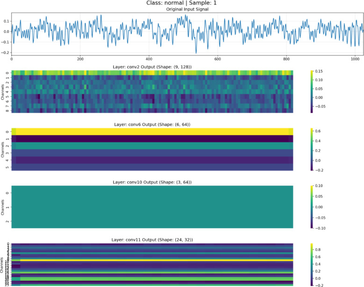Click the wide green row in conv11 heatmap
This screenshot has height=287, width=364.
click(152, 279)
